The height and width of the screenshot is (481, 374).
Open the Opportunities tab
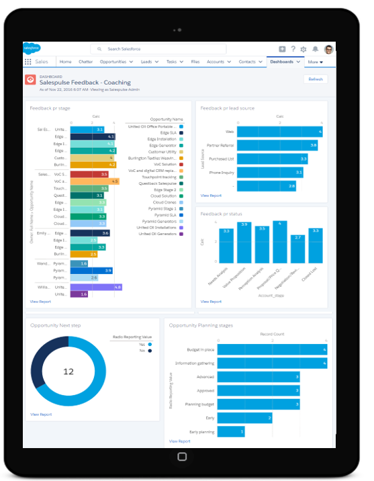pos(113,62)
